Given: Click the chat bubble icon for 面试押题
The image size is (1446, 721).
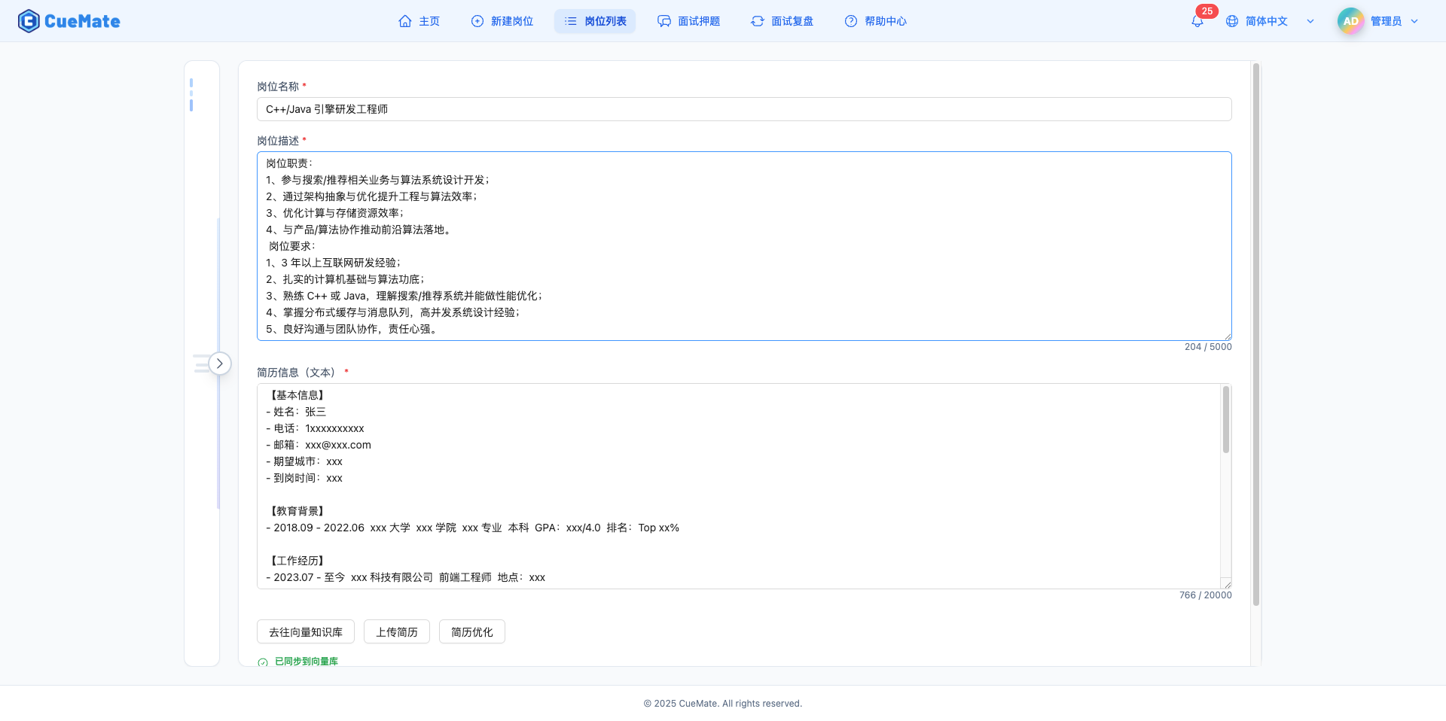Looking at the screenshot, I should [x=664, y=21].
